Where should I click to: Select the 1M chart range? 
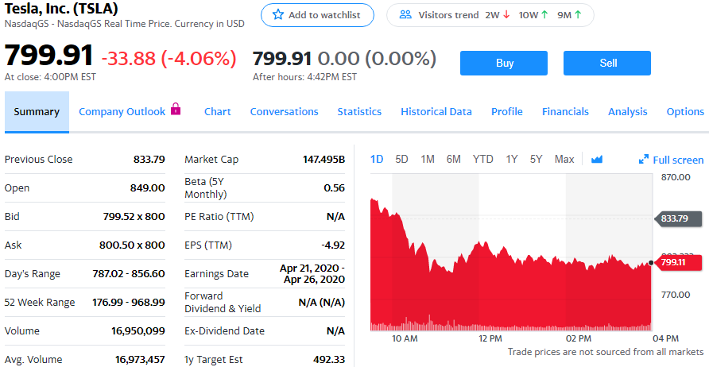pos(428,160)
